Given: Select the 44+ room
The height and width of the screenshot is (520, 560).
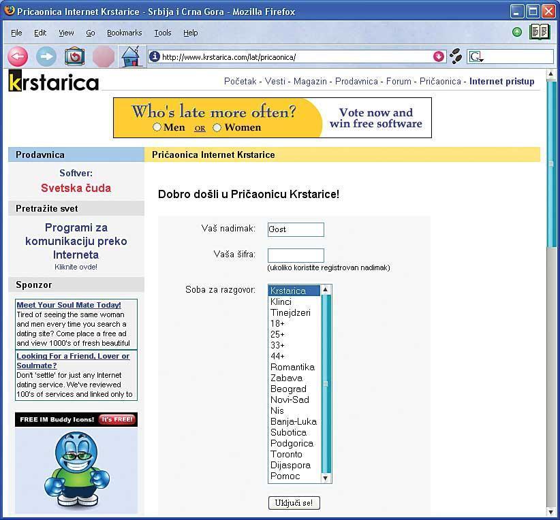Looking at the screenshot, I should tap(294, 356).
